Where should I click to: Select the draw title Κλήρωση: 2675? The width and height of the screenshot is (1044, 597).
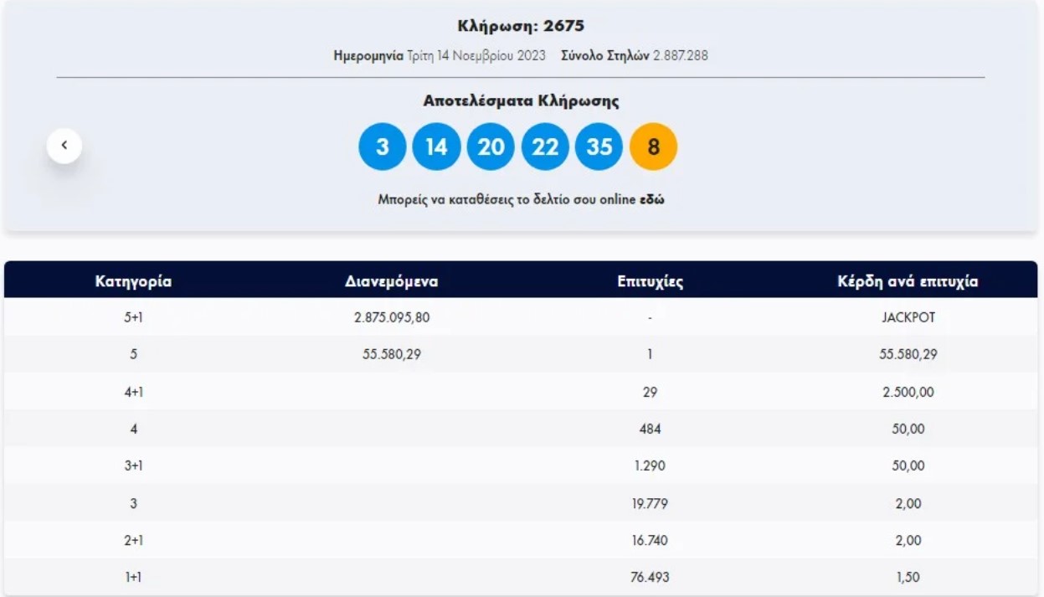point(520,26)
